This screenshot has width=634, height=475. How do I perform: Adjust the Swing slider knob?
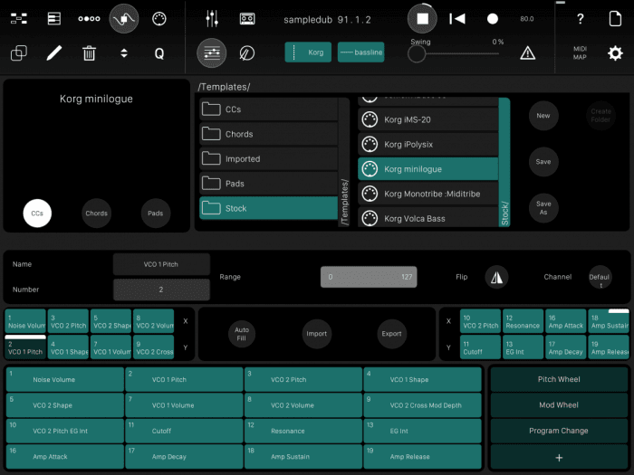[x=417, y=53]
